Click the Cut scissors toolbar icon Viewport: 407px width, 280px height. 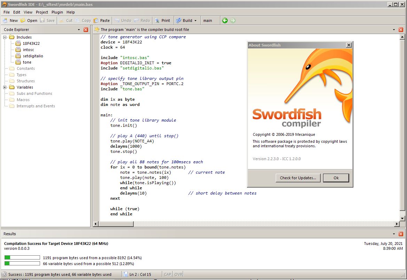pyautogui.click(x=62, y=20)
